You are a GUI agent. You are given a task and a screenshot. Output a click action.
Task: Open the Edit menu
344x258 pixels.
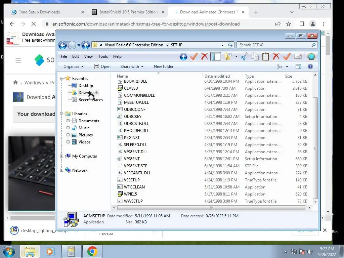[76, 56]
